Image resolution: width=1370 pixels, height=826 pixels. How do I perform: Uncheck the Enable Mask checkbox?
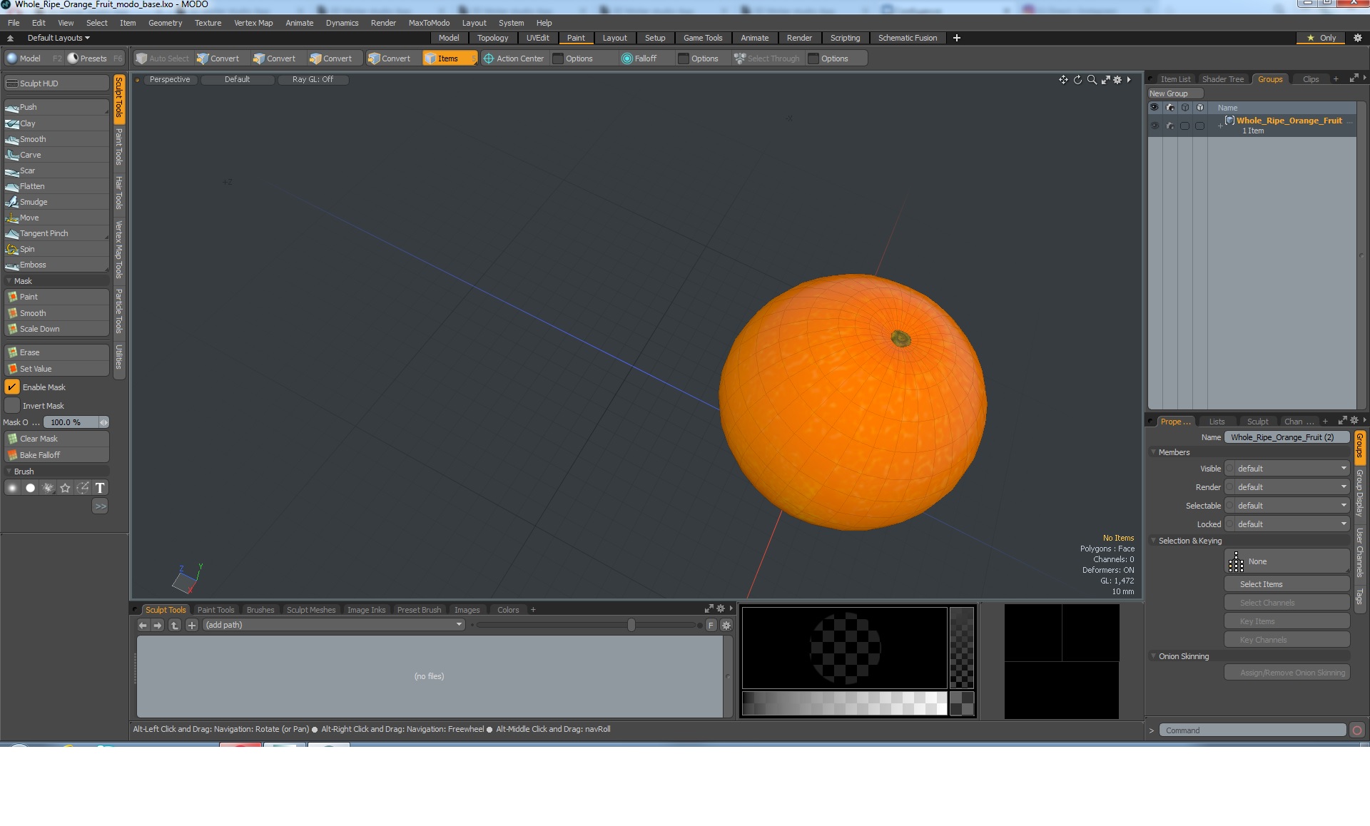pos(12,387)
